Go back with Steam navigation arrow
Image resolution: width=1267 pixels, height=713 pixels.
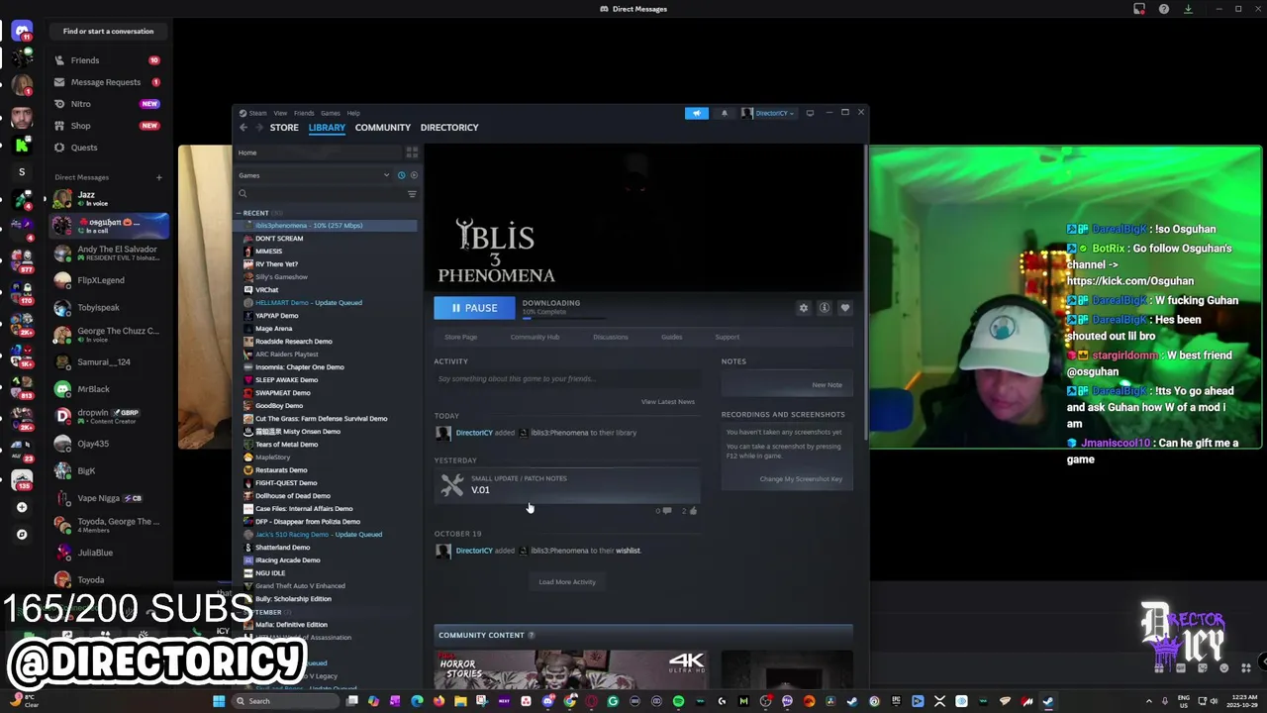pos(244,127)
